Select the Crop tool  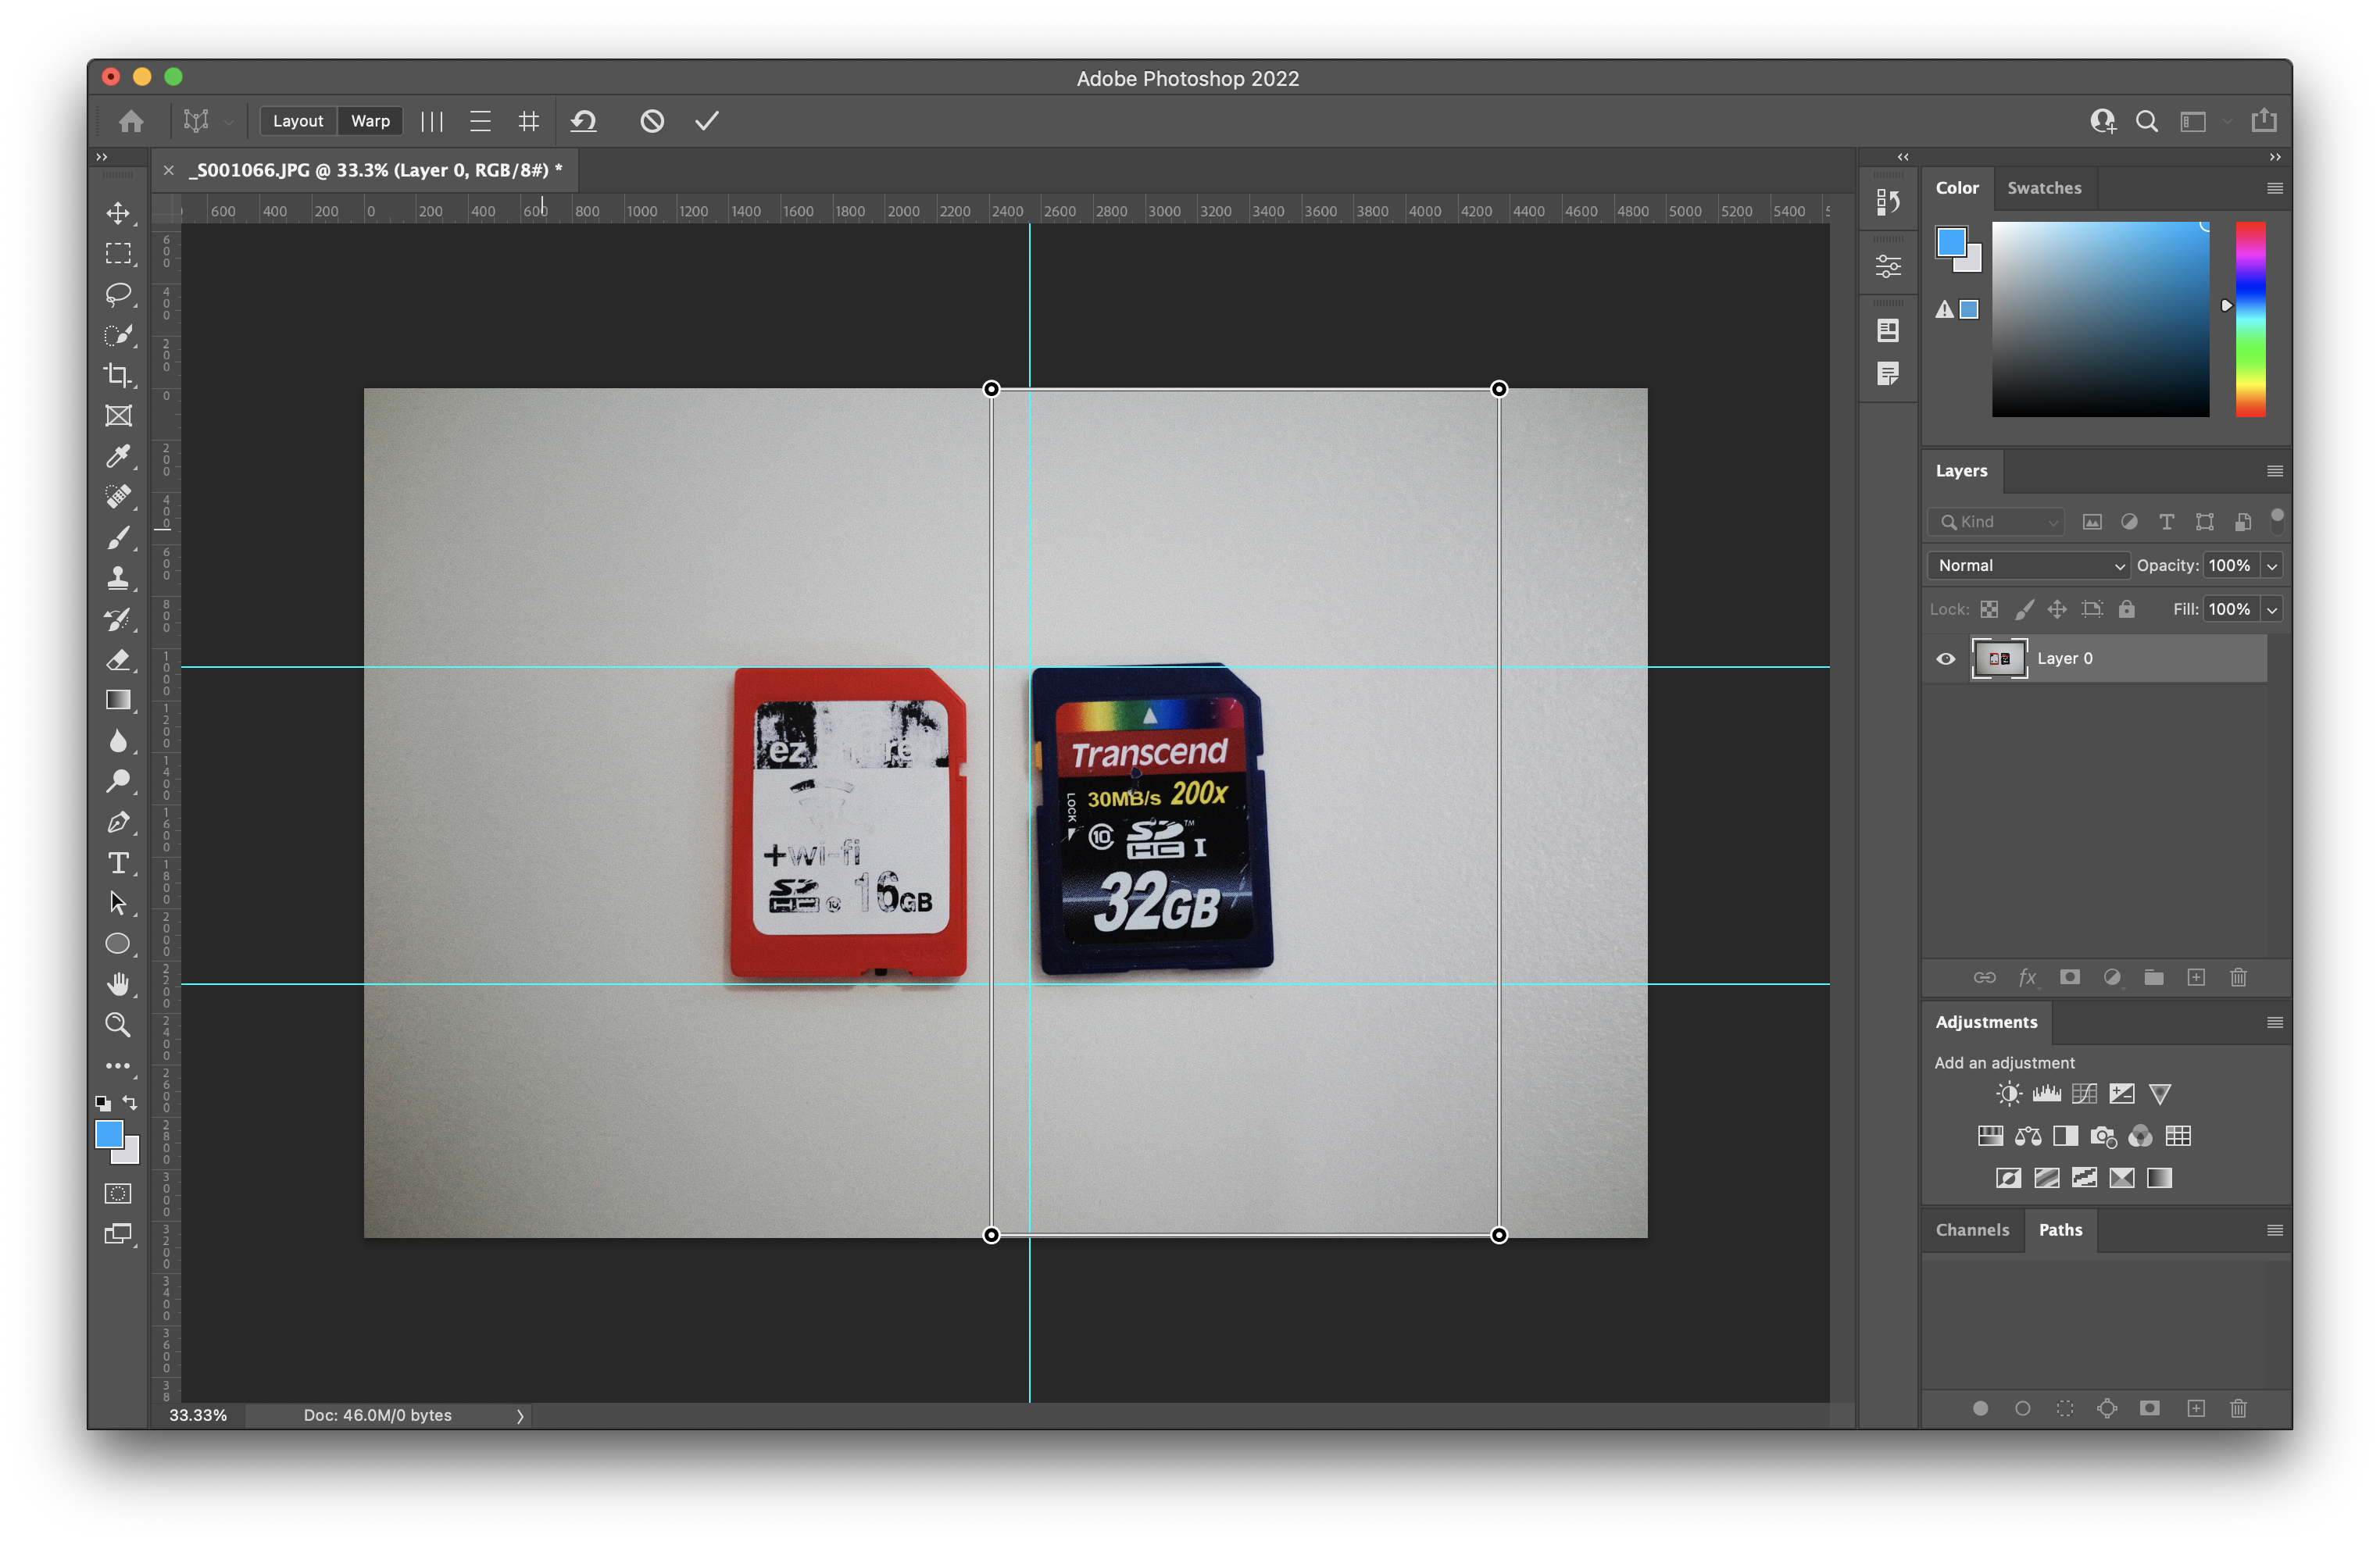pos(118,375)
